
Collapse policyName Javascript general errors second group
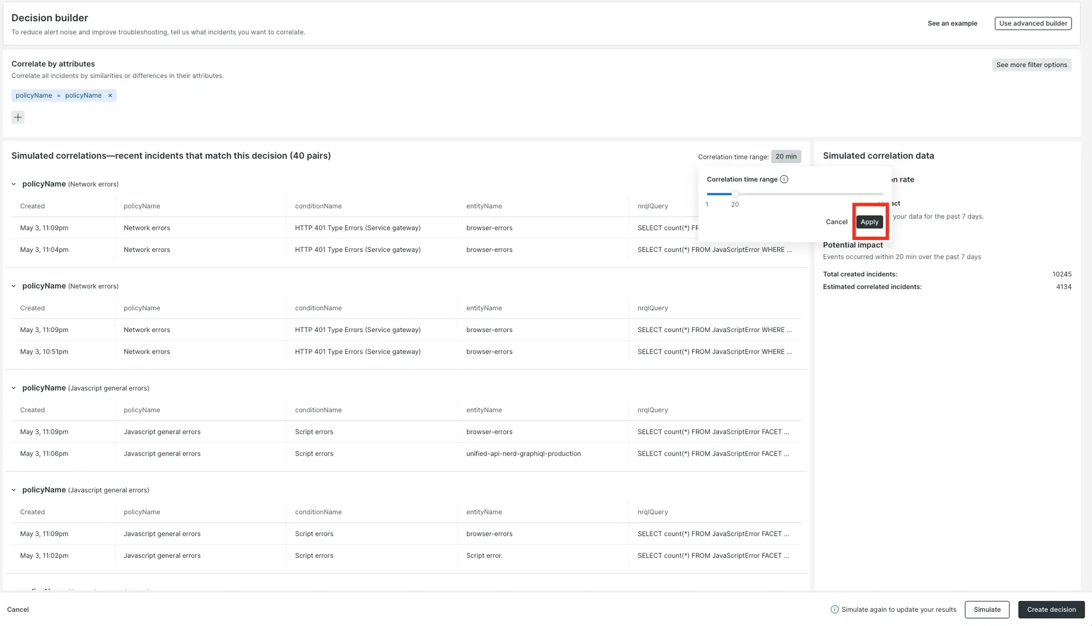pyautogui.click(x=14, y=490)
